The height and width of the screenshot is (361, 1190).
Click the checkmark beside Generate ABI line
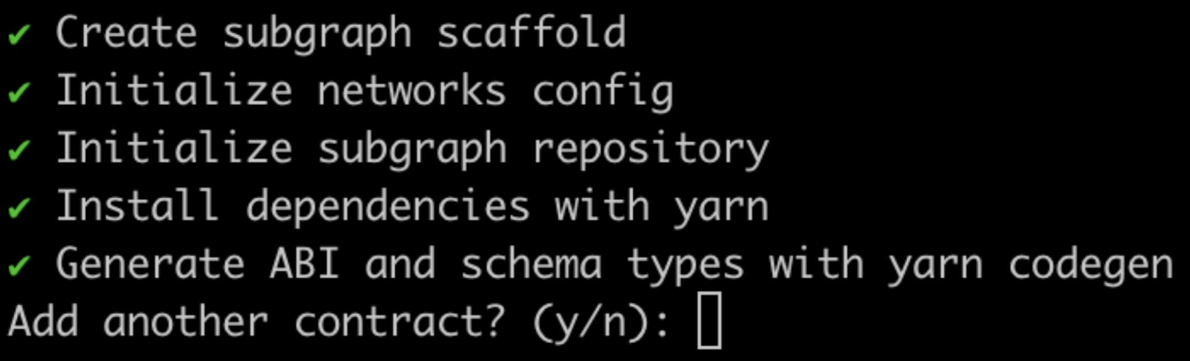[x=19, y=267]
